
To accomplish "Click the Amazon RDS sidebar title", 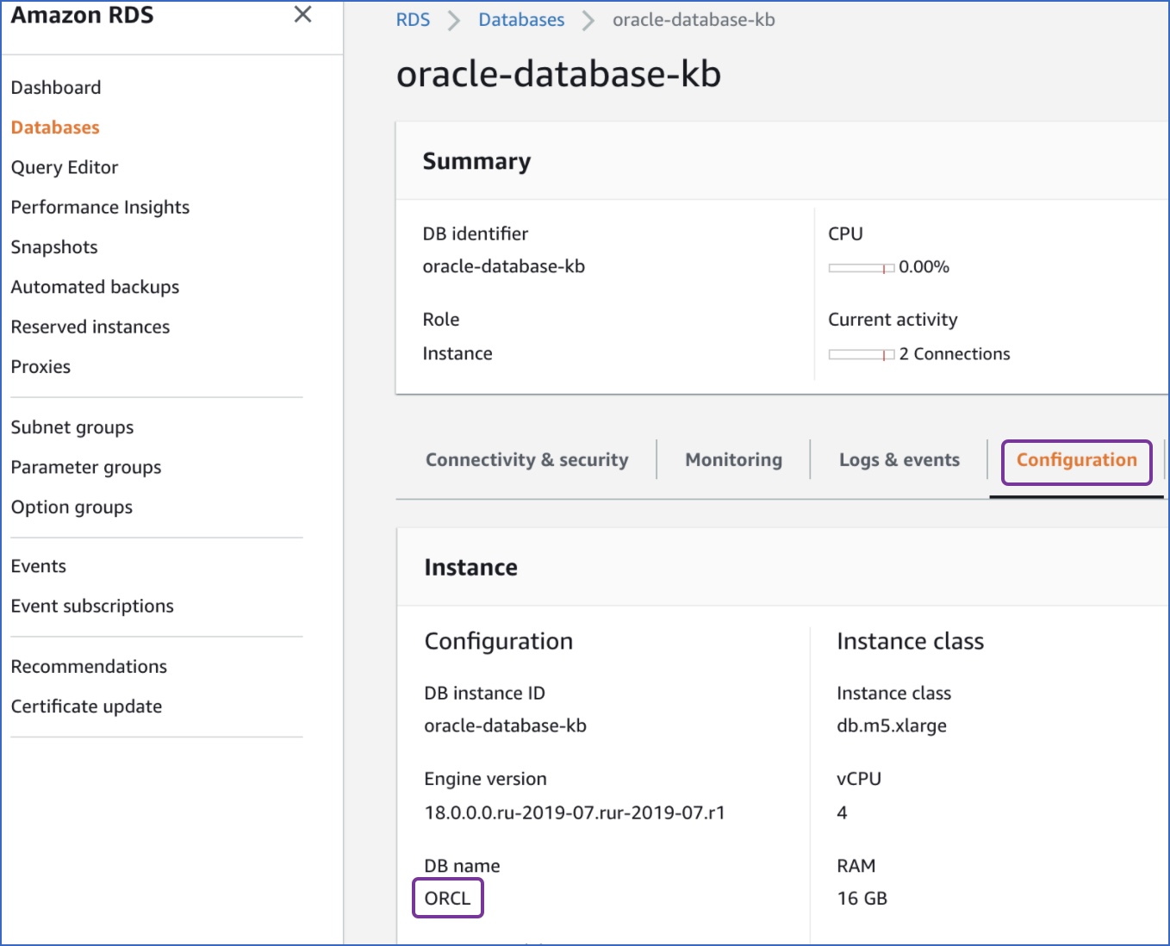I will [82, 15].
